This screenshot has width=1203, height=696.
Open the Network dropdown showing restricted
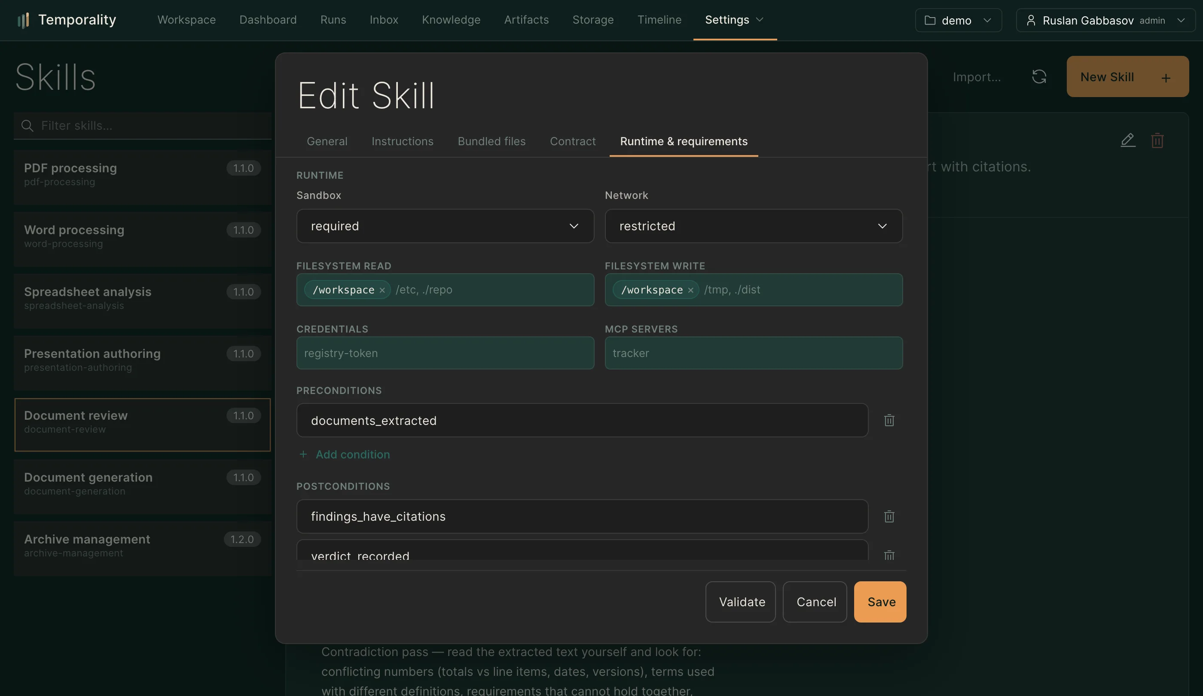tap(753, 226)
